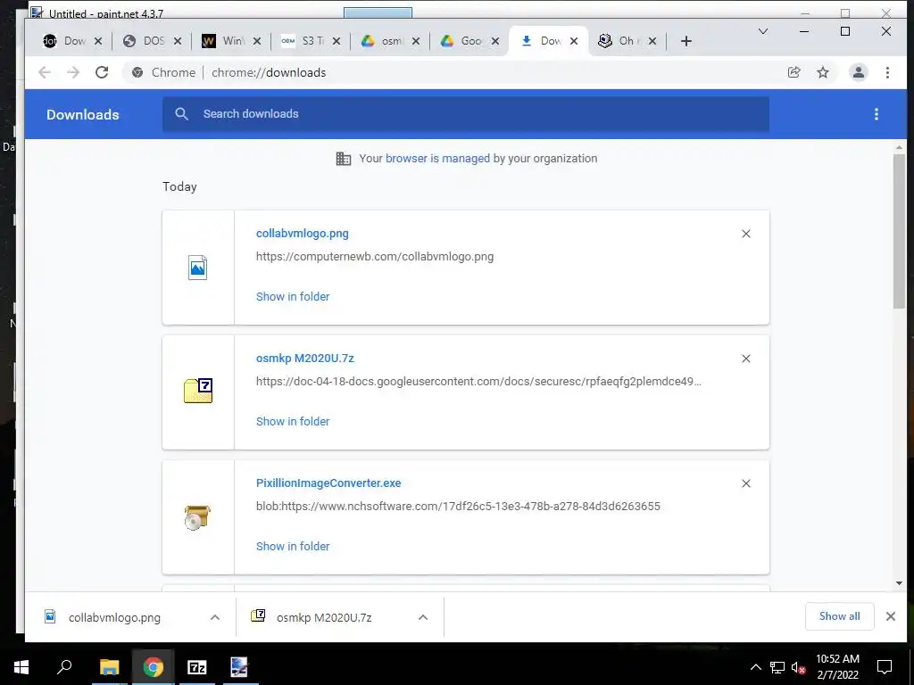Click the nchsoftware.com blob URL

[x=458, y=507]
